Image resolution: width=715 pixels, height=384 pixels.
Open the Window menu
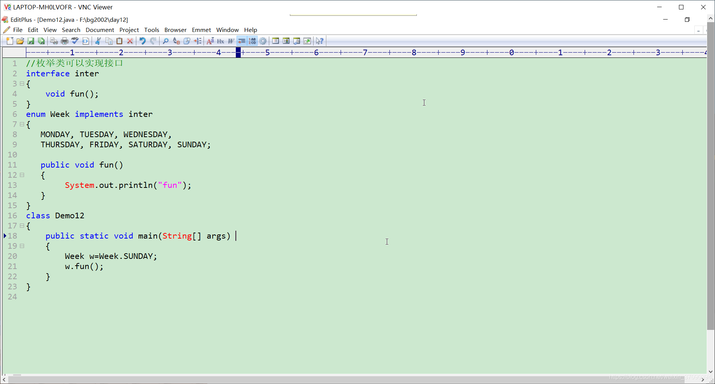[227, 30]
